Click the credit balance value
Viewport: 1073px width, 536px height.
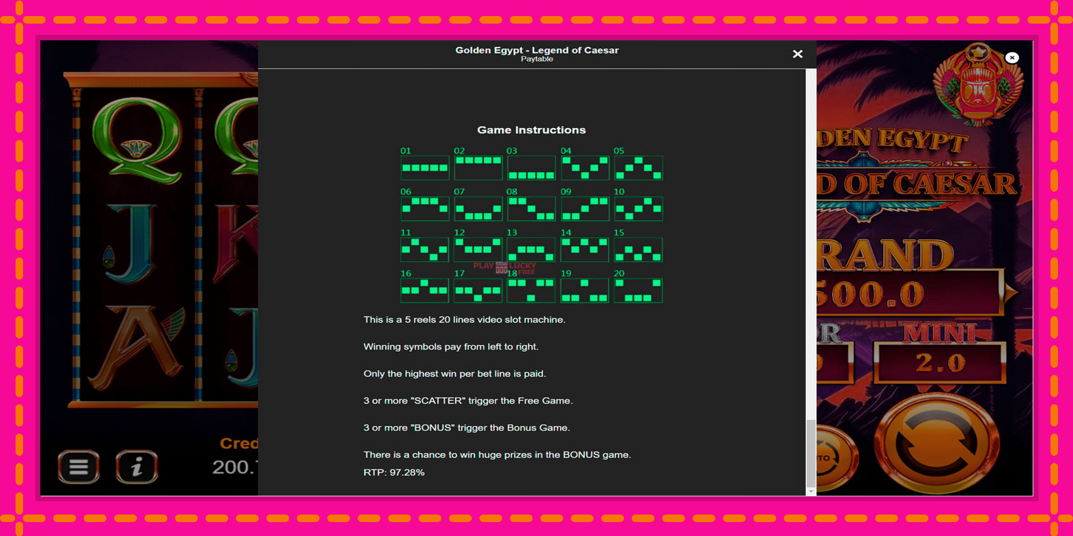(x=235, y=467)
